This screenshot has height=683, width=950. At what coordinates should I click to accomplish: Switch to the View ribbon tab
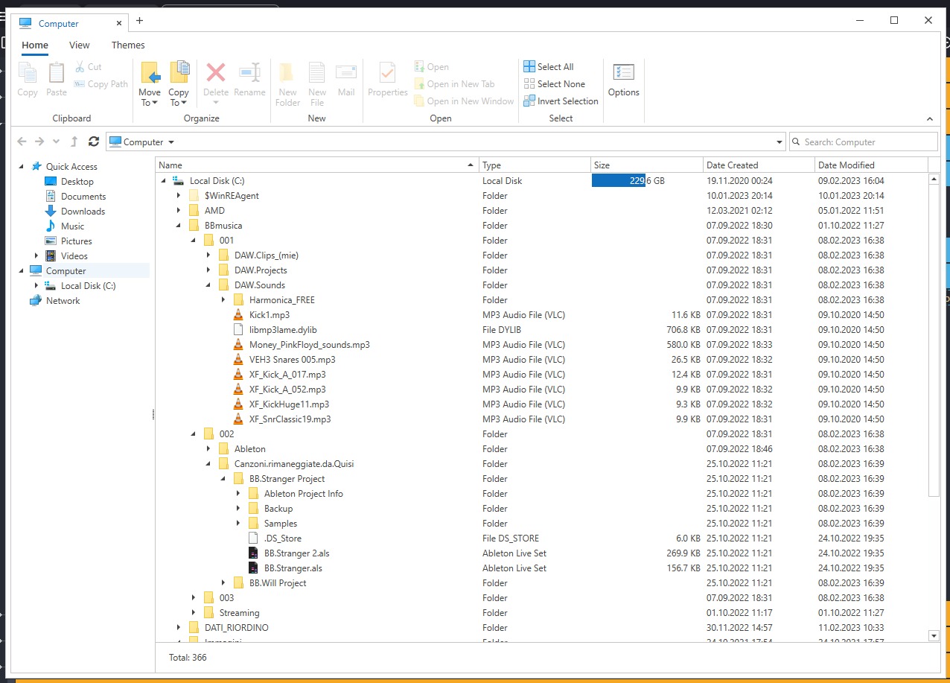[79, 45]
